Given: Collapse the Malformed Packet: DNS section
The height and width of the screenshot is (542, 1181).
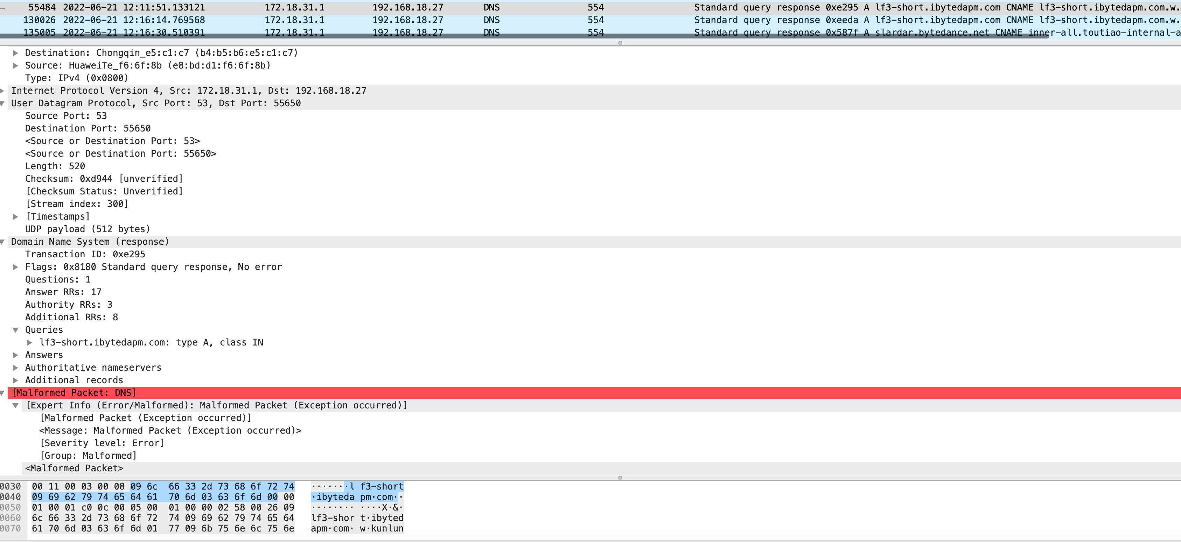Looking at the screenshot, I should pyautogui.click(x=2, y=393).
